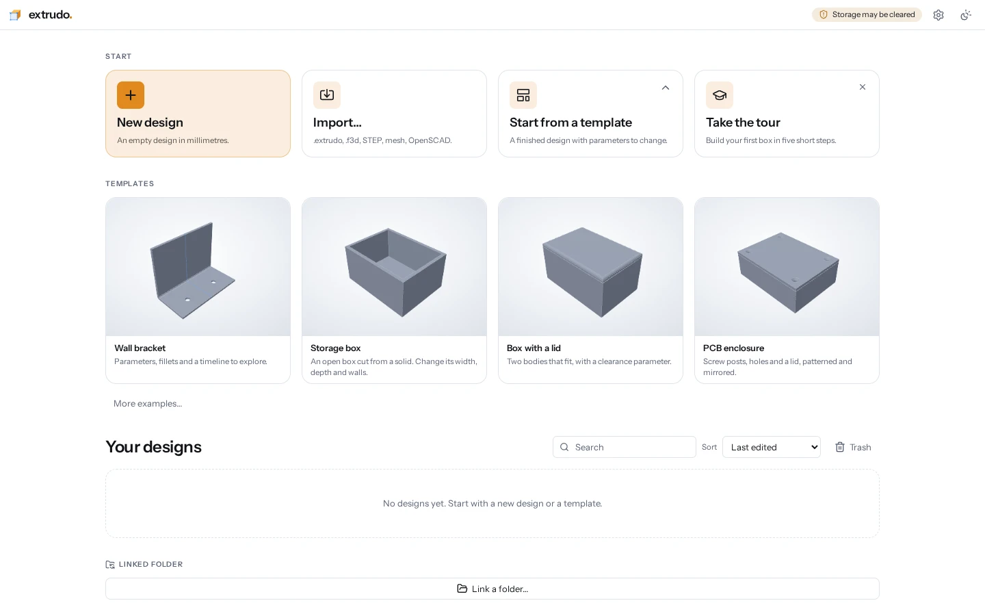
Task: Open the PCB enclosure template thumbnail
Action: (787, 267)
